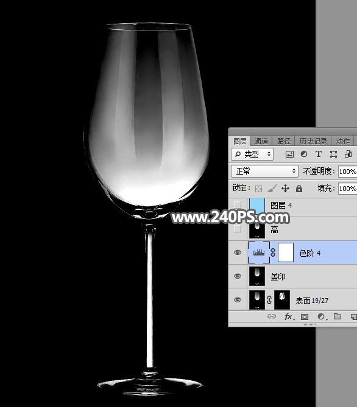Open the fx layer styles menu
The width and height of the screenshot is (357, 407).
(289, 316)
